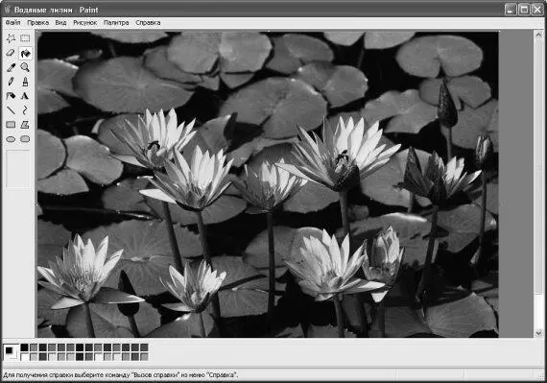Choose the straight Line tool
The height and width of the screenshot is (383, 547).
point(11,110)
